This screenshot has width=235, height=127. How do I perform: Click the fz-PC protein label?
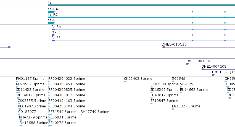pyautogui.click(x=56, y=32)
